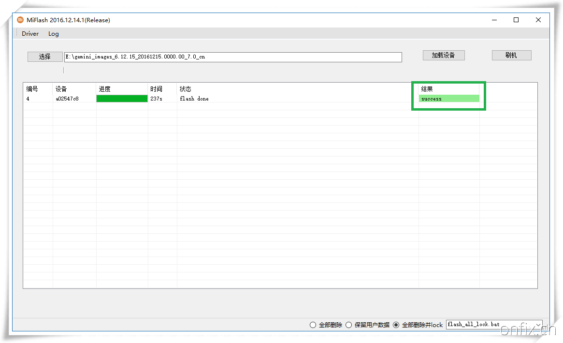Click the firmware path input field
The width and height of the screenshot is (563, 343).
232,57
